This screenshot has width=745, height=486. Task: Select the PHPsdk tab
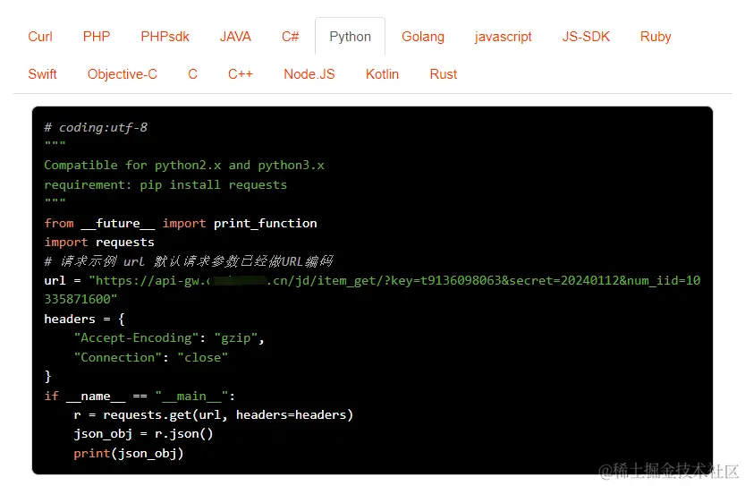(x=165, y=37)
